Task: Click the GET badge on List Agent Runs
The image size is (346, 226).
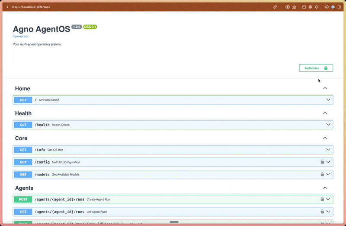Action: pos(23,212)
